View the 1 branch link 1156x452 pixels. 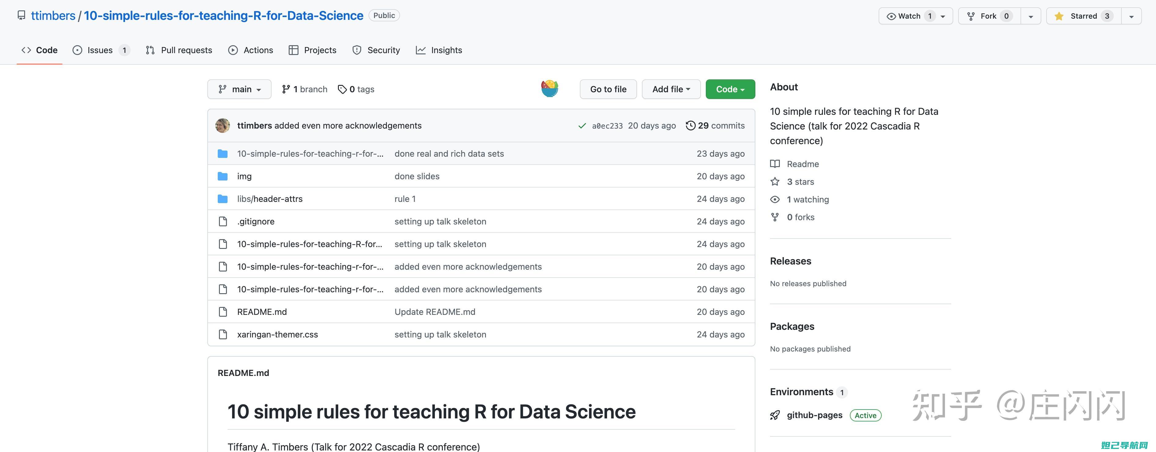tap(304, 89)
